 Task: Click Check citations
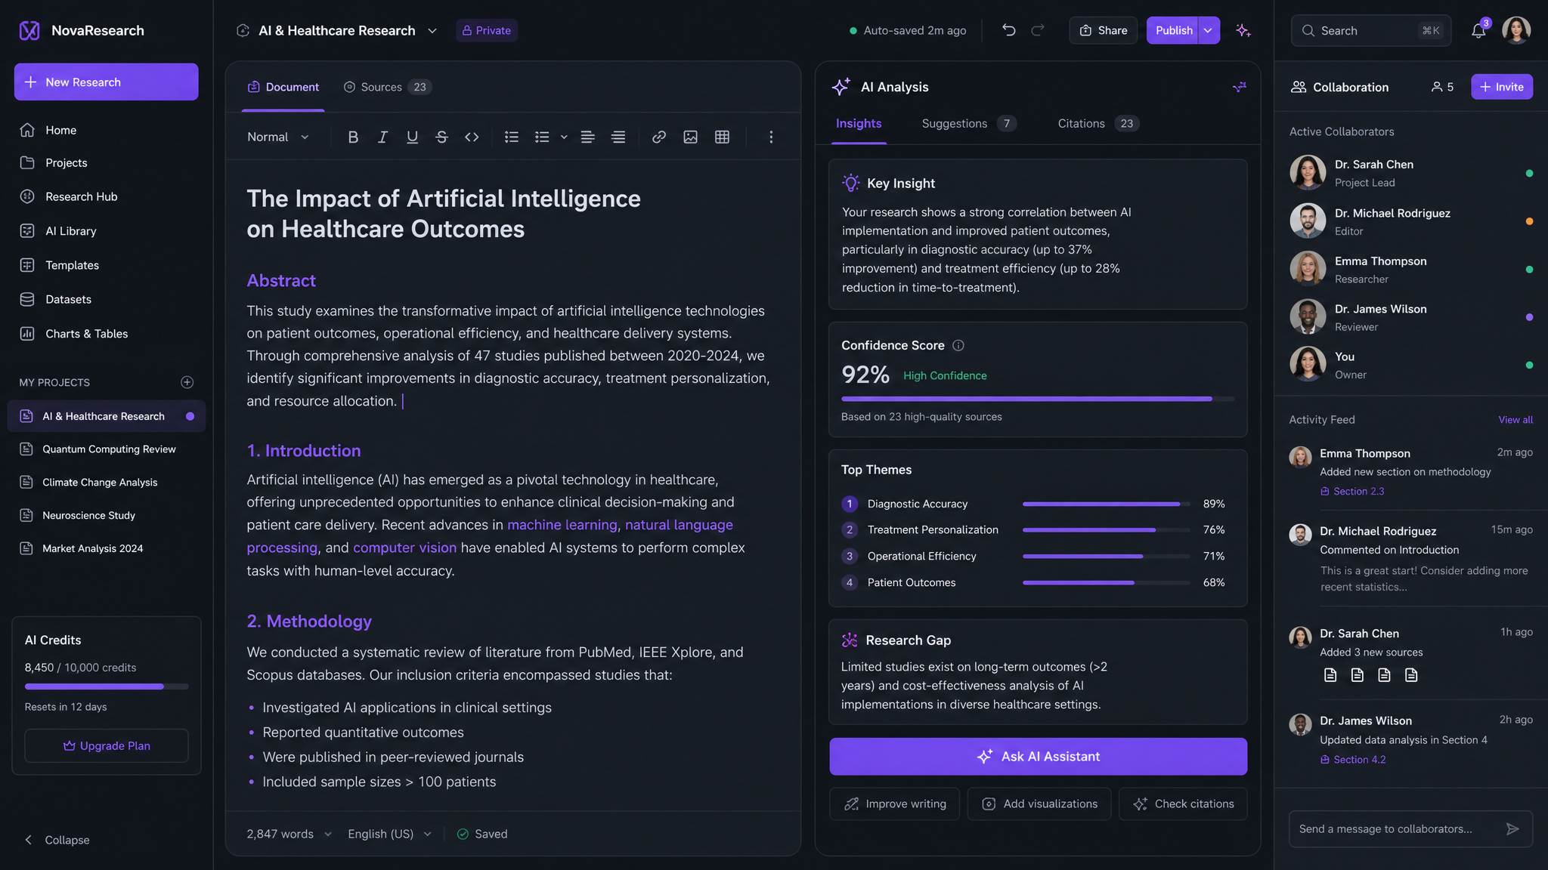[1183, 804]
